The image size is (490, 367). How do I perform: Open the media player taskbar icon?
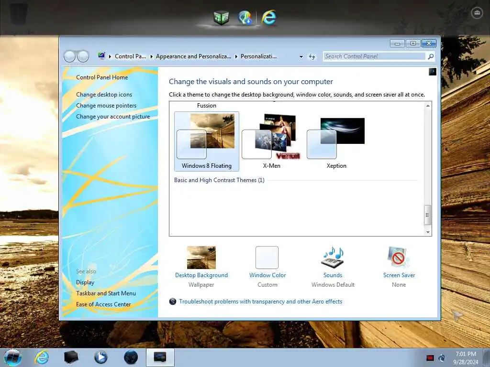coord(100,357)
